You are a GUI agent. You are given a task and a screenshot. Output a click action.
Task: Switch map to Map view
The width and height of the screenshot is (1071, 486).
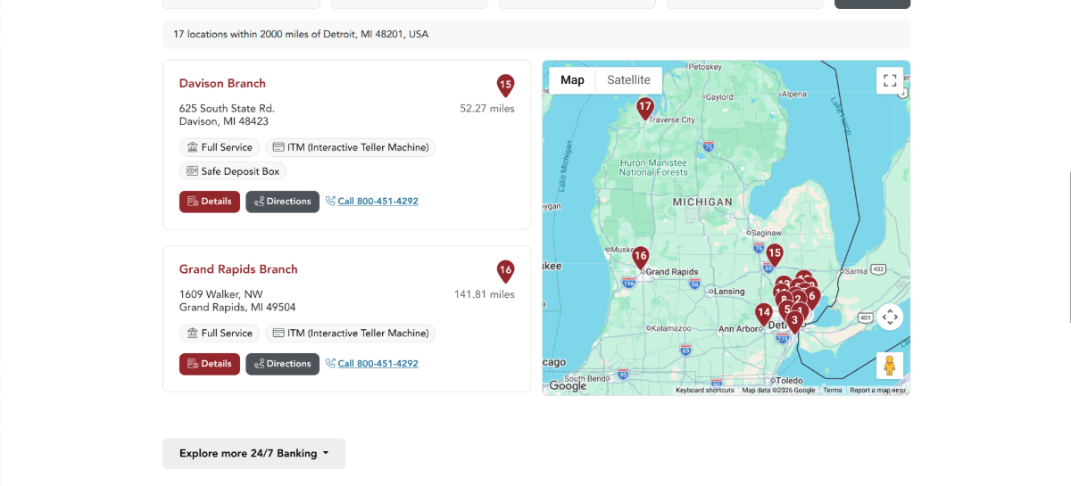coord(572,80)
